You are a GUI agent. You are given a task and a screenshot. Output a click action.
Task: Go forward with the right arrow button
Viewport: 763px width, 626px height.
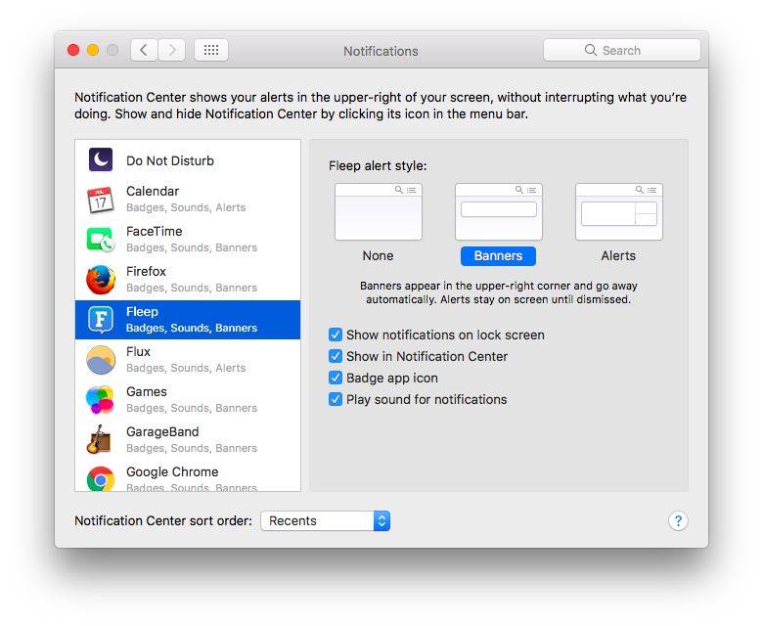point(172,50)
